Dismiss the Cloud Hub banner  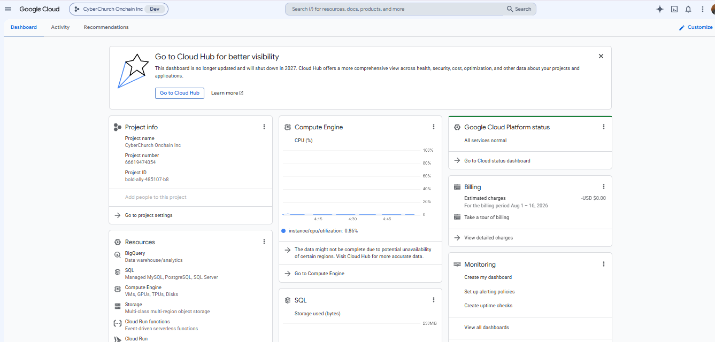coord(601,56)
